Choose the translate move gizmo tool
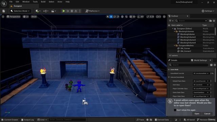 point(111,17)
